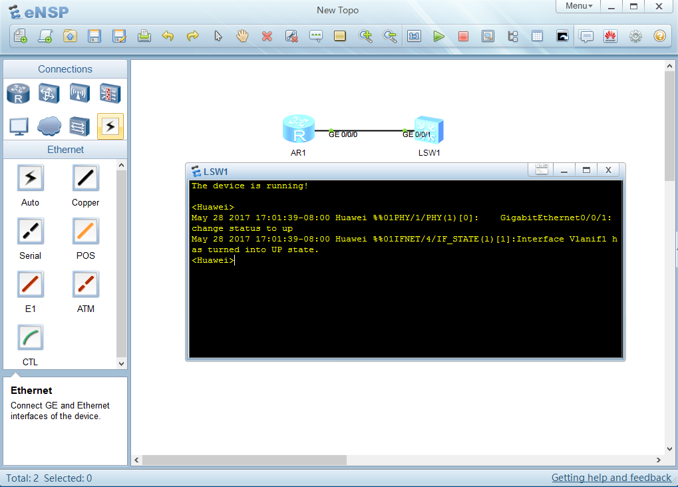Save the current topology
678x487 pixels.
click(x=94, y=36)
